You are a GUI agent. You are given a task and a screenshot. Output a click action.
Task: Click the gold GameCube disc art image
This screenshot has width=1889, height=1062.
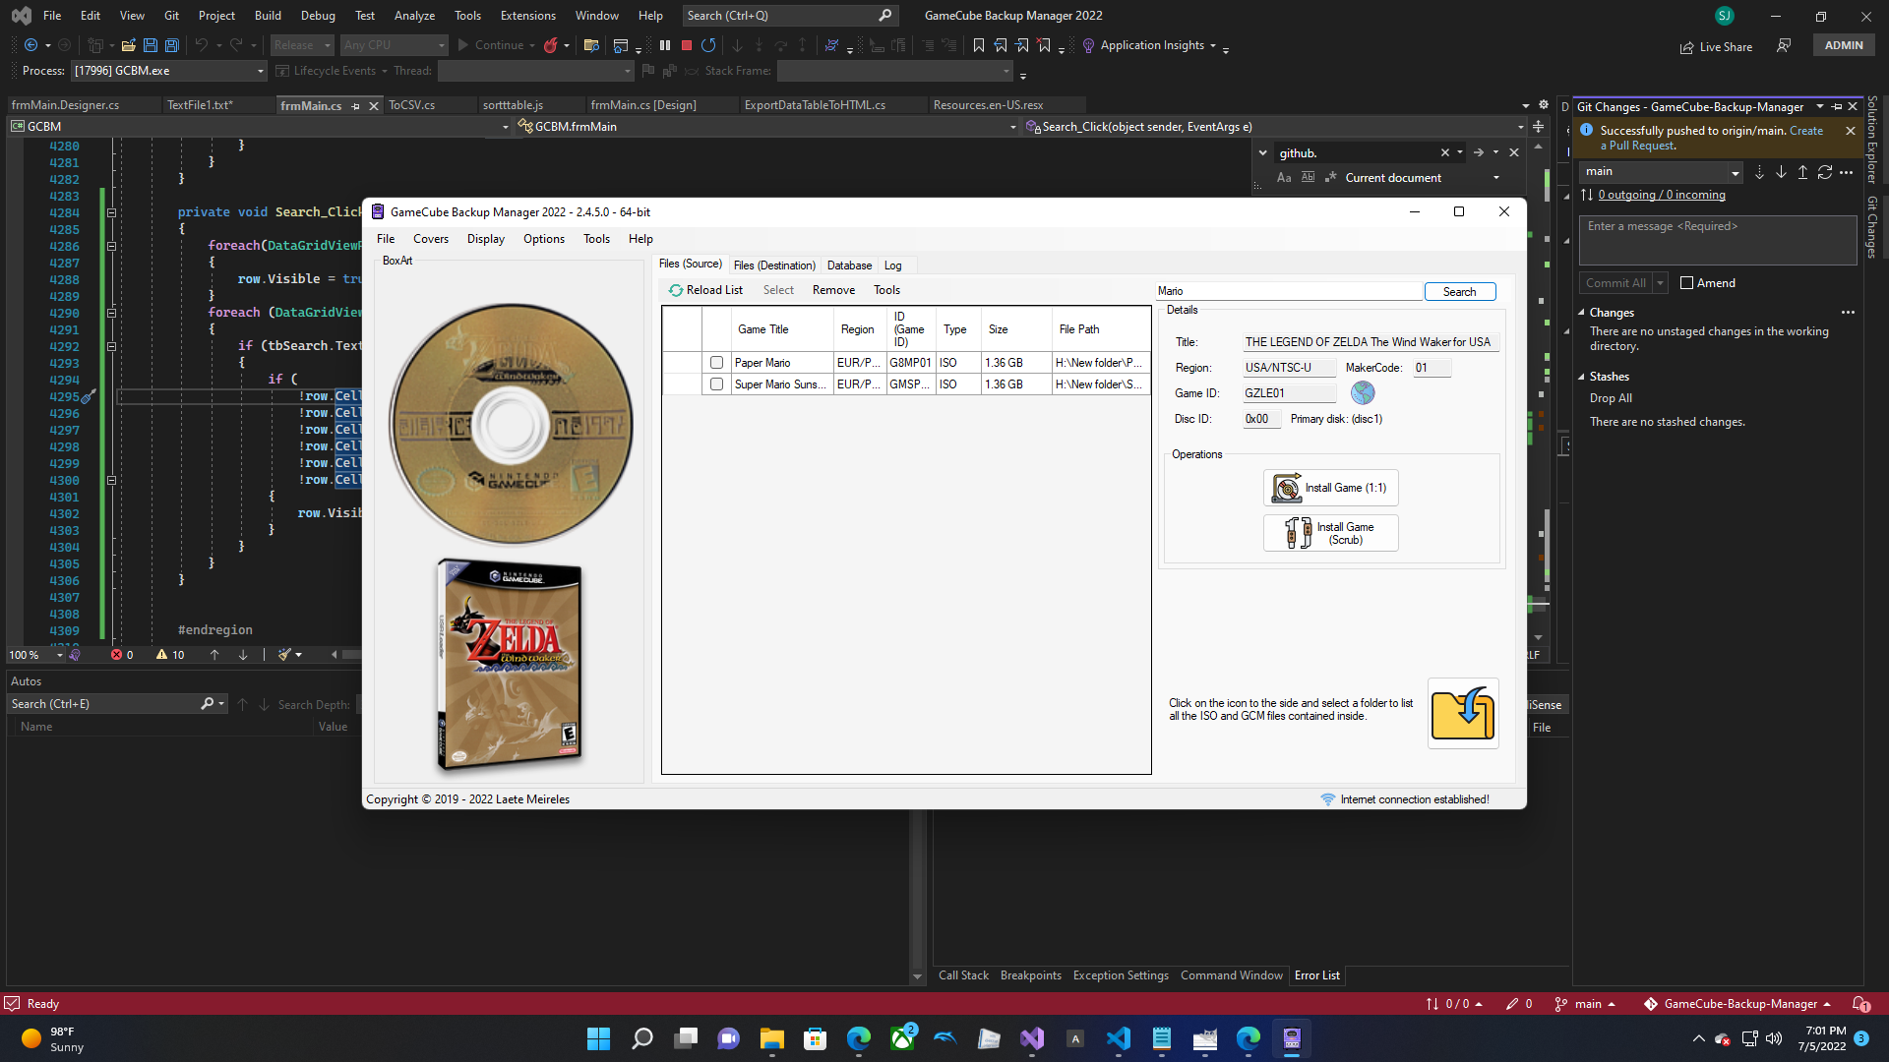click(511, 424)
